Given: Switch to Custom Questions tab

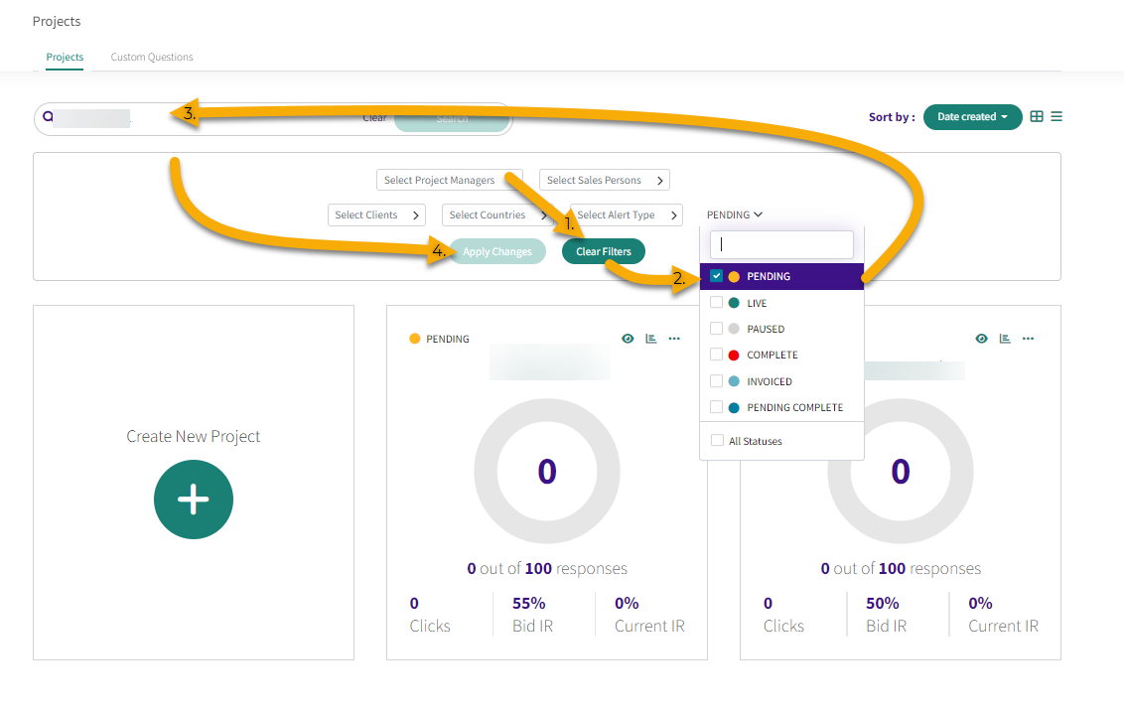Looking at the screenshot, I should click(x=152, y=57).
